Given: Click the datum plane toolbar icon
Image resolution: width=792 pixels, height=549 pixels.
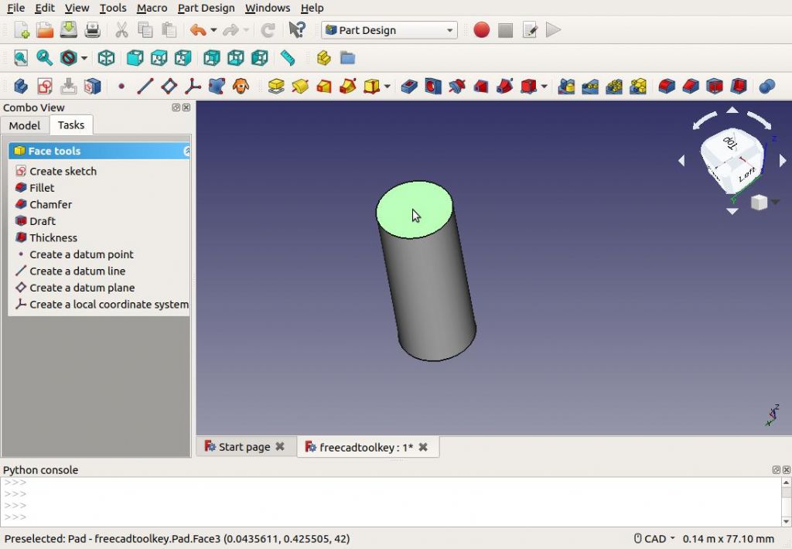Looking at the screenshot, I should [169, 87].
